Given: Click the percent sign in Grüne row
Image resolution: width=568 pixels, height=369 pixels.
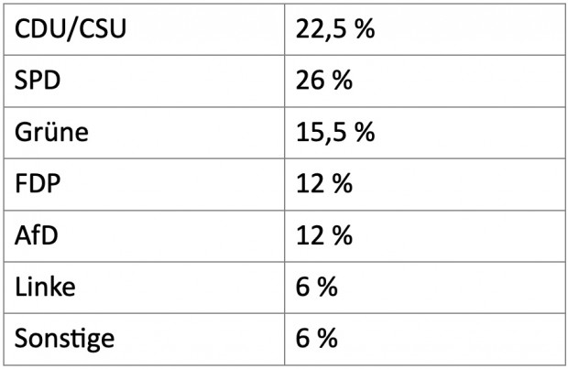Looking at the screenshot, I should pos(365,132).
